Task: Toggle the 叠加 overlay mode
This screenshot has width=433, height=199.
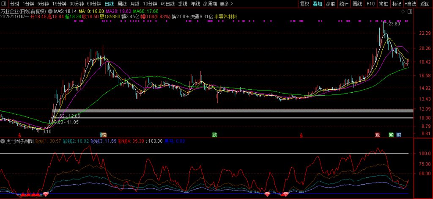Action: click(317, 4)
